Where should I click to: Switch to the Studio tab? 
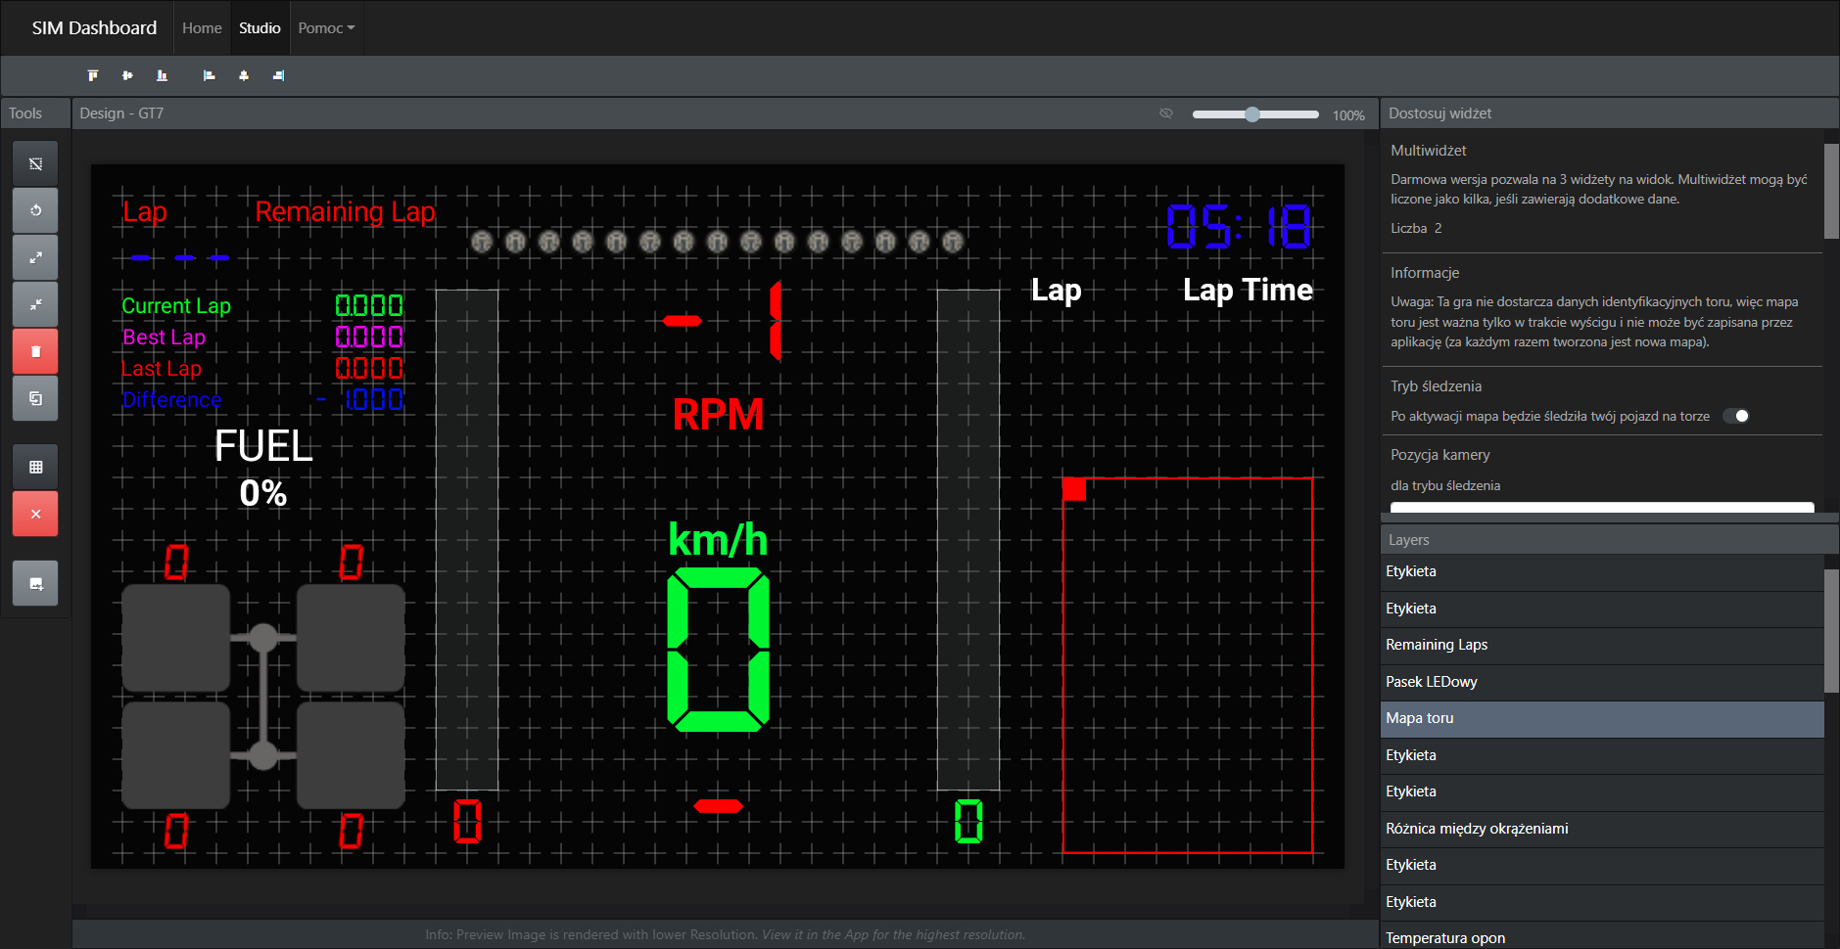tap(259, 28)
